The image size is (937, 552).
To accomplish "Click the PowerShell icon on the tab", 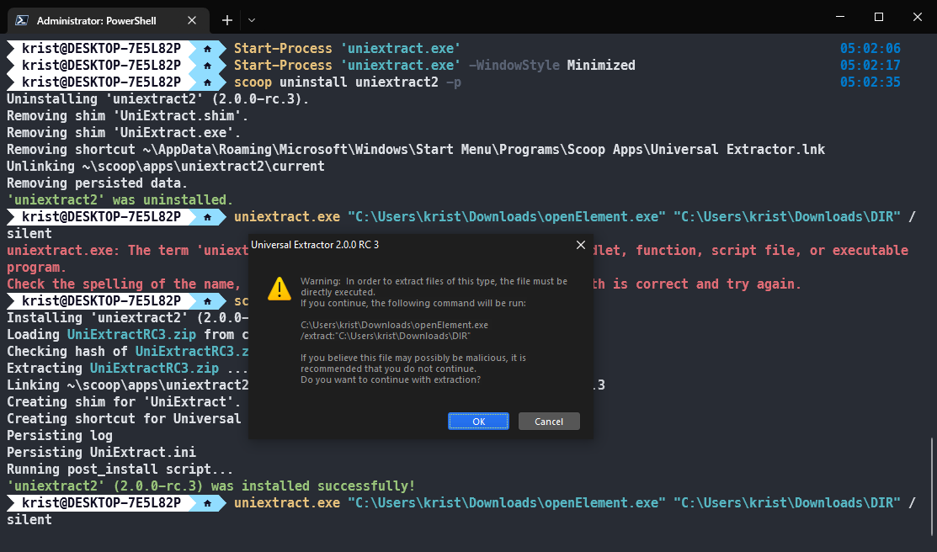I will pos(22,20).
